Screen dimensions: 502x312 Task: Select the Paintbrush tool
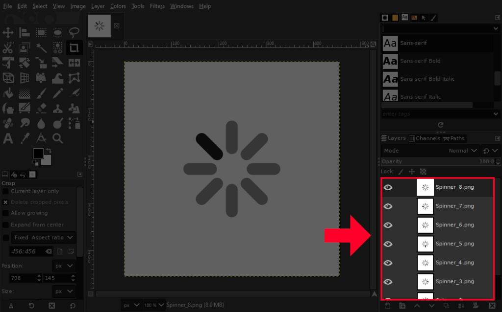pyautogui.click(x=41, y=93)
